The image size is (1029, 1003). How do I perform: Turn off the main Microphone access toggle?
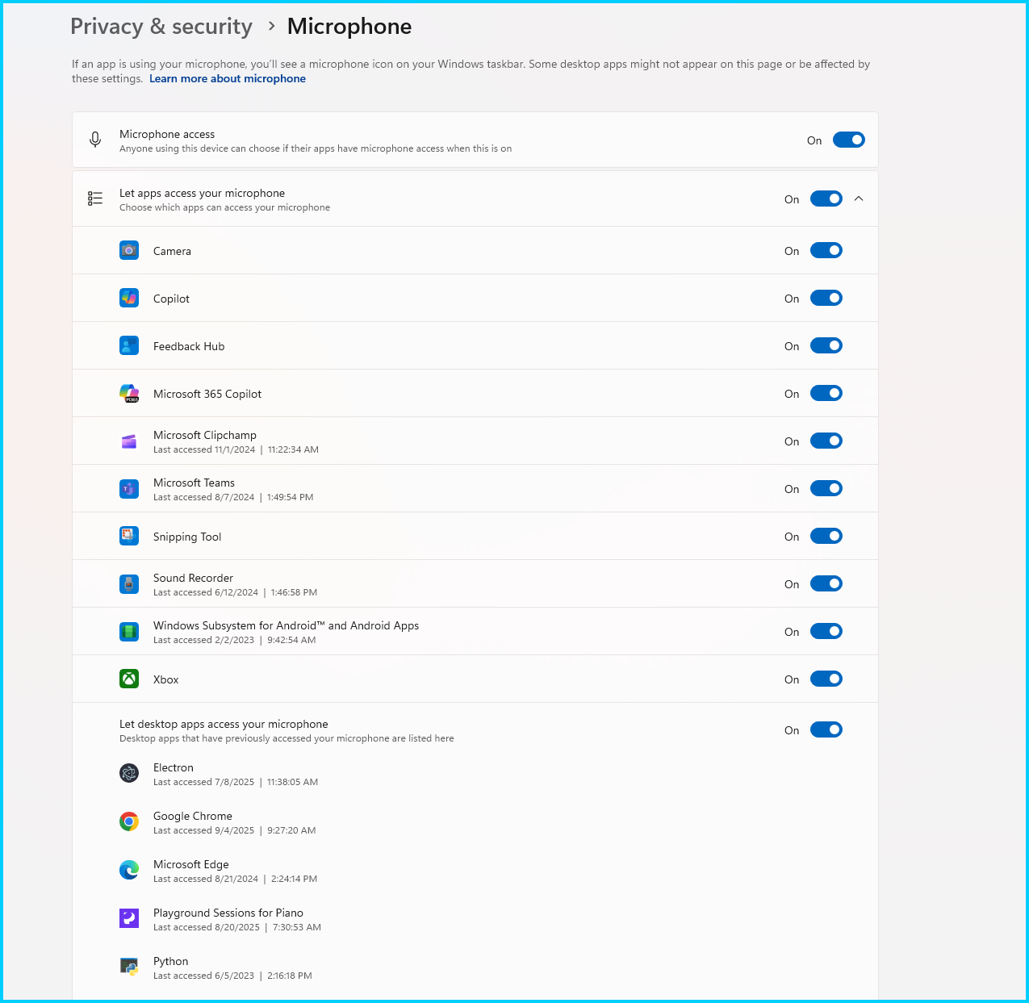849,140
